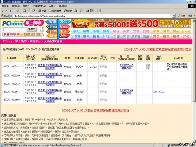
Task: Click 問與答 for order 20070118001668
Action: [x=104, y=100]
